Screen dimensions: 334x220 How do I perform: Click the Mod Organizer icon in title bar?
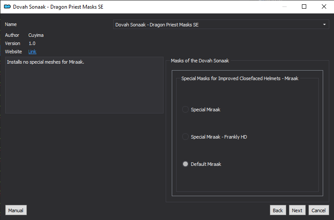point(7,7)
